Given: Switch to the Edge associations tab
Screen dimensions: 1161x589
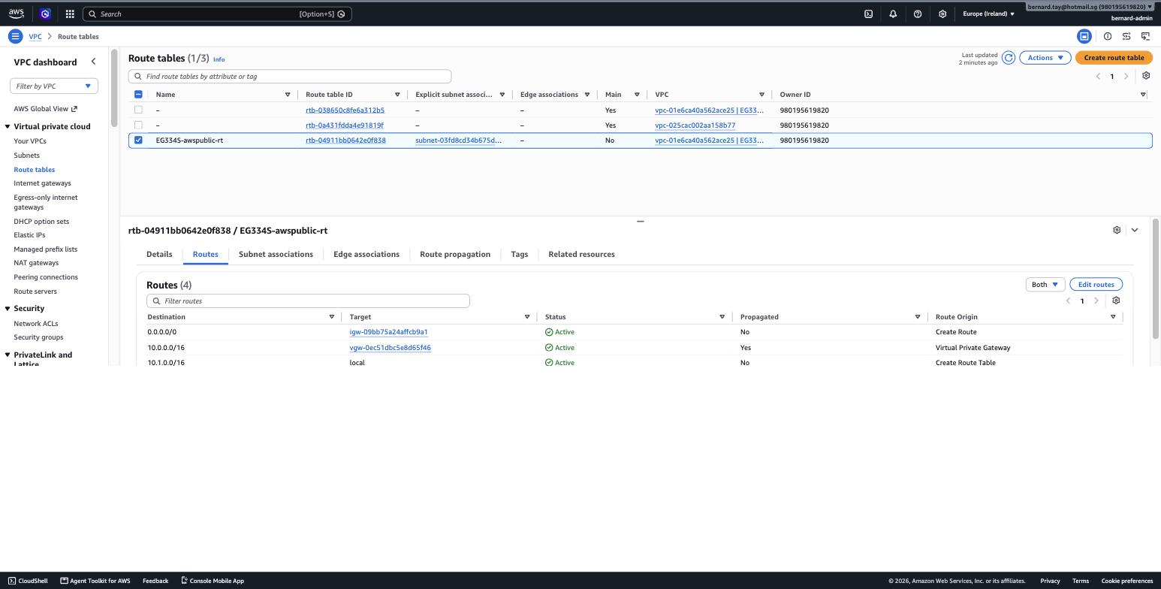Looking at the screenshot, I should (366, 254).
